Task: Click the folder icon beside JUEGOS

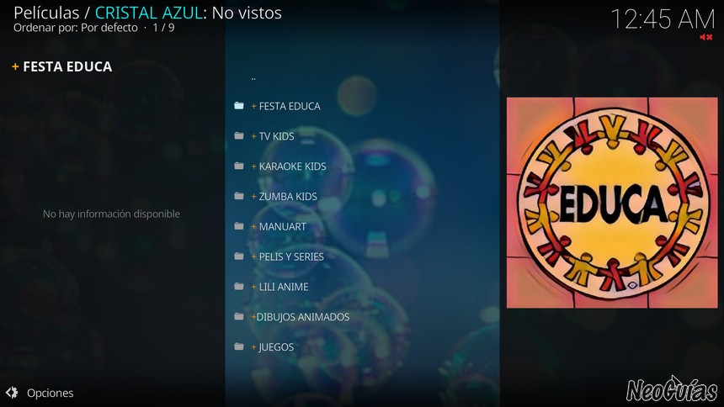Action: 239,346
